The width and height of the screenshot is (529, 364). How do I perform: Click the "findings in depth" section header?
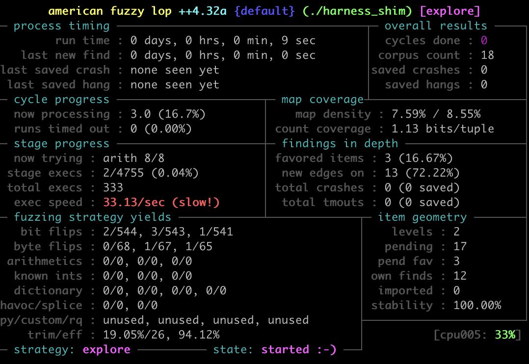[340, 144]
